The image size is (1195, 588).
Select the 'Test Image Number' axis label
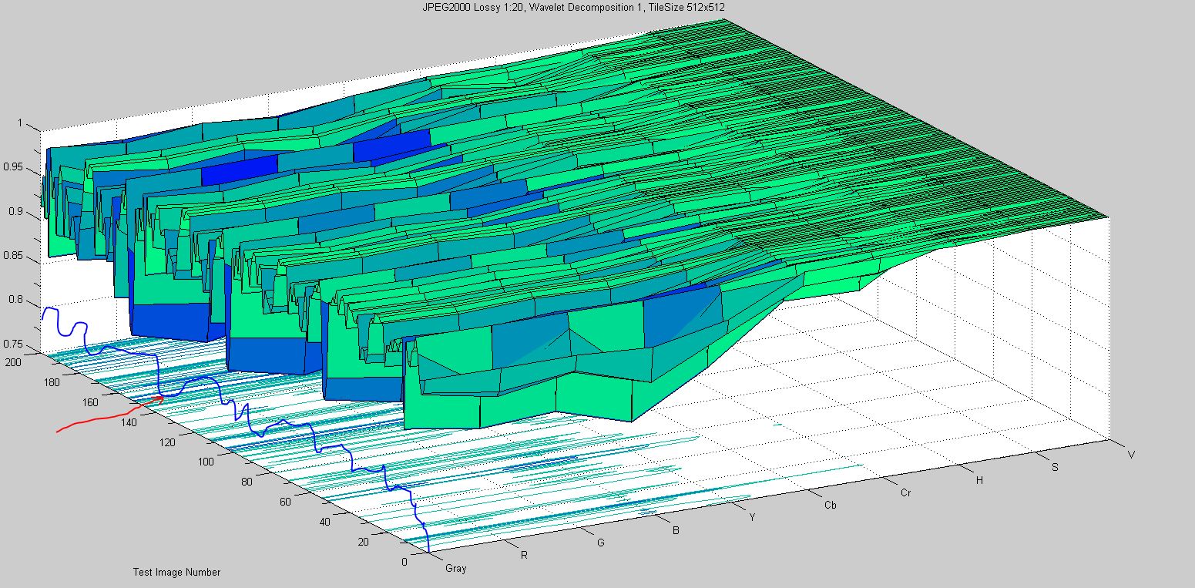(x=176, y=572)
